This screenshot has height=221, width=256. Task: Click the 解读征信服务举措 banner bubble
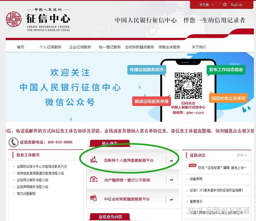pyautogui.click(x=152, y=101)
